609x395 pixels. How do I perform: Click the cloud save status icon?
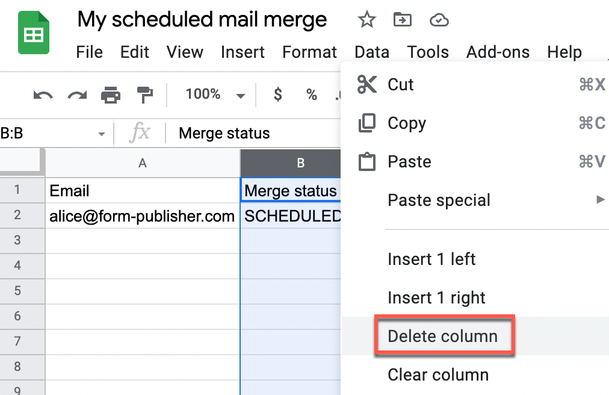tap(439, 20)
